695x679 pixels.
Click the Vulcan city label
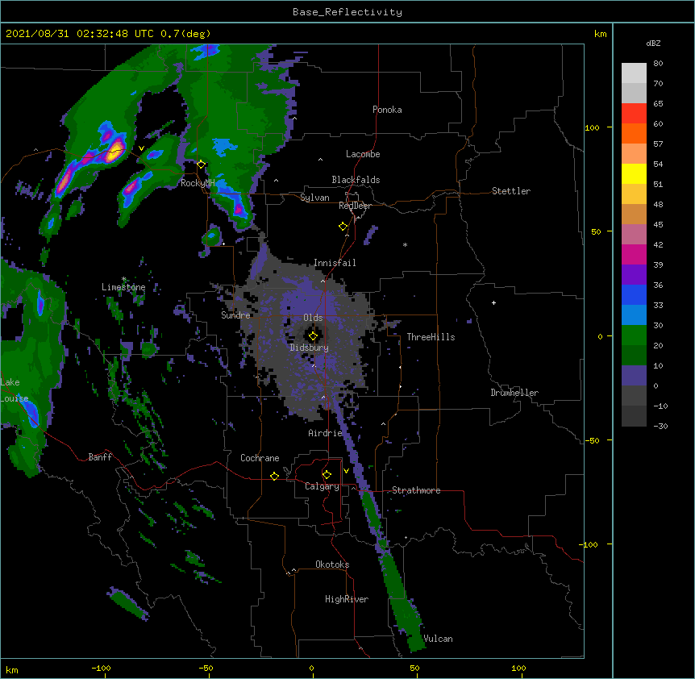[438, 639]
